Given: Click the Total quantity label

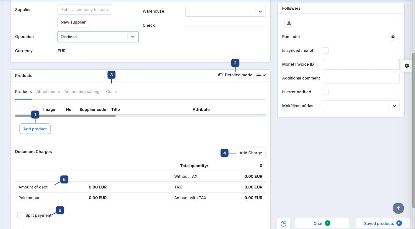Looking at the screenshot, I should pos(194,166).
